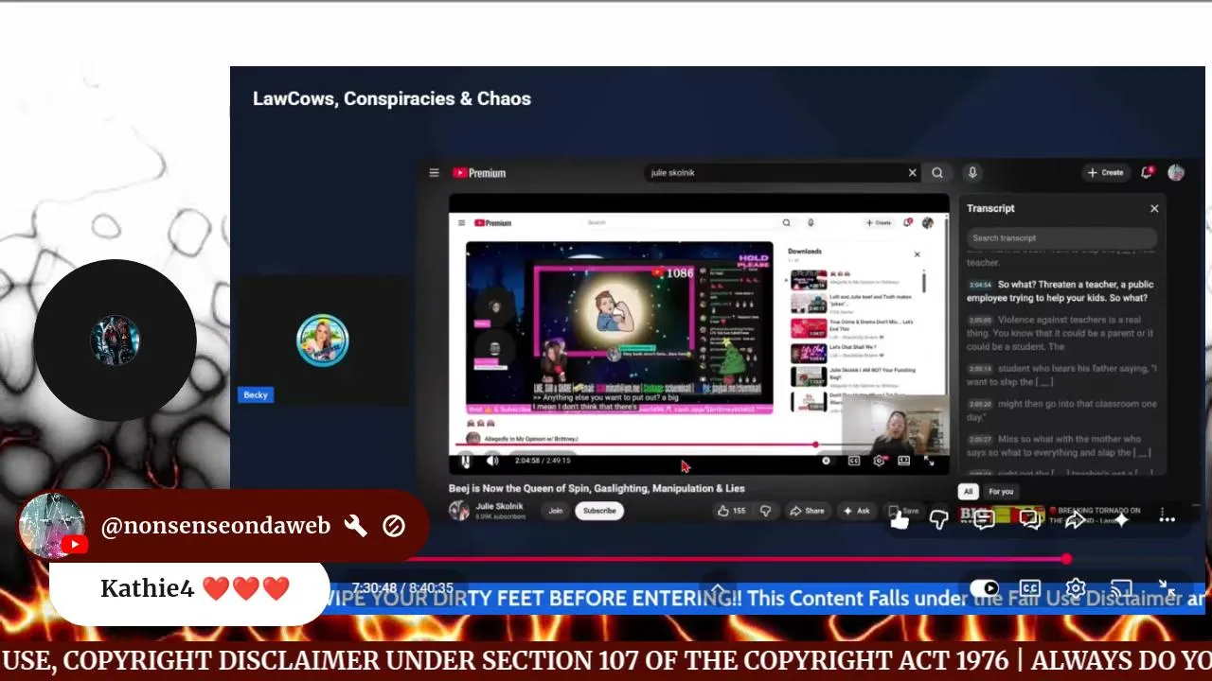Click the large white thumbs-up overlay icon
1212x681 pixels.
[900, 519]
